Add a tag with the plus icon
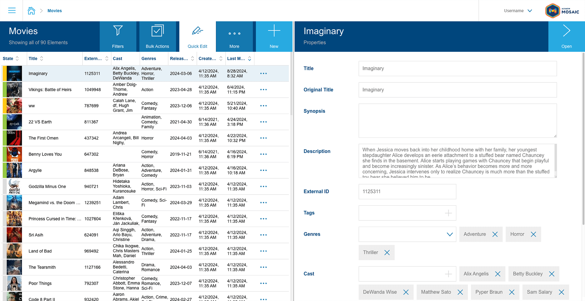This screenshot has width=585, height=301. 448,213
